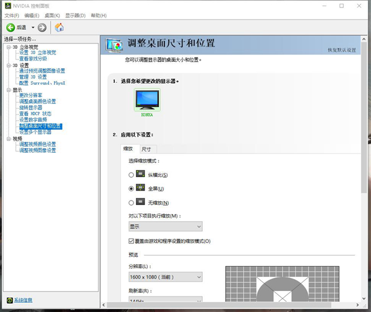Click the aspect ratio mode icon
This screenshot has height=312, width=371.
(140, 174)
